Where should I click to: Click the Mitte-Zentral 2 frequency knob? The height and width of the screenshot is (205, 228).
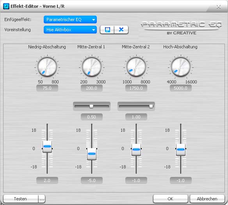pos(136,67)
